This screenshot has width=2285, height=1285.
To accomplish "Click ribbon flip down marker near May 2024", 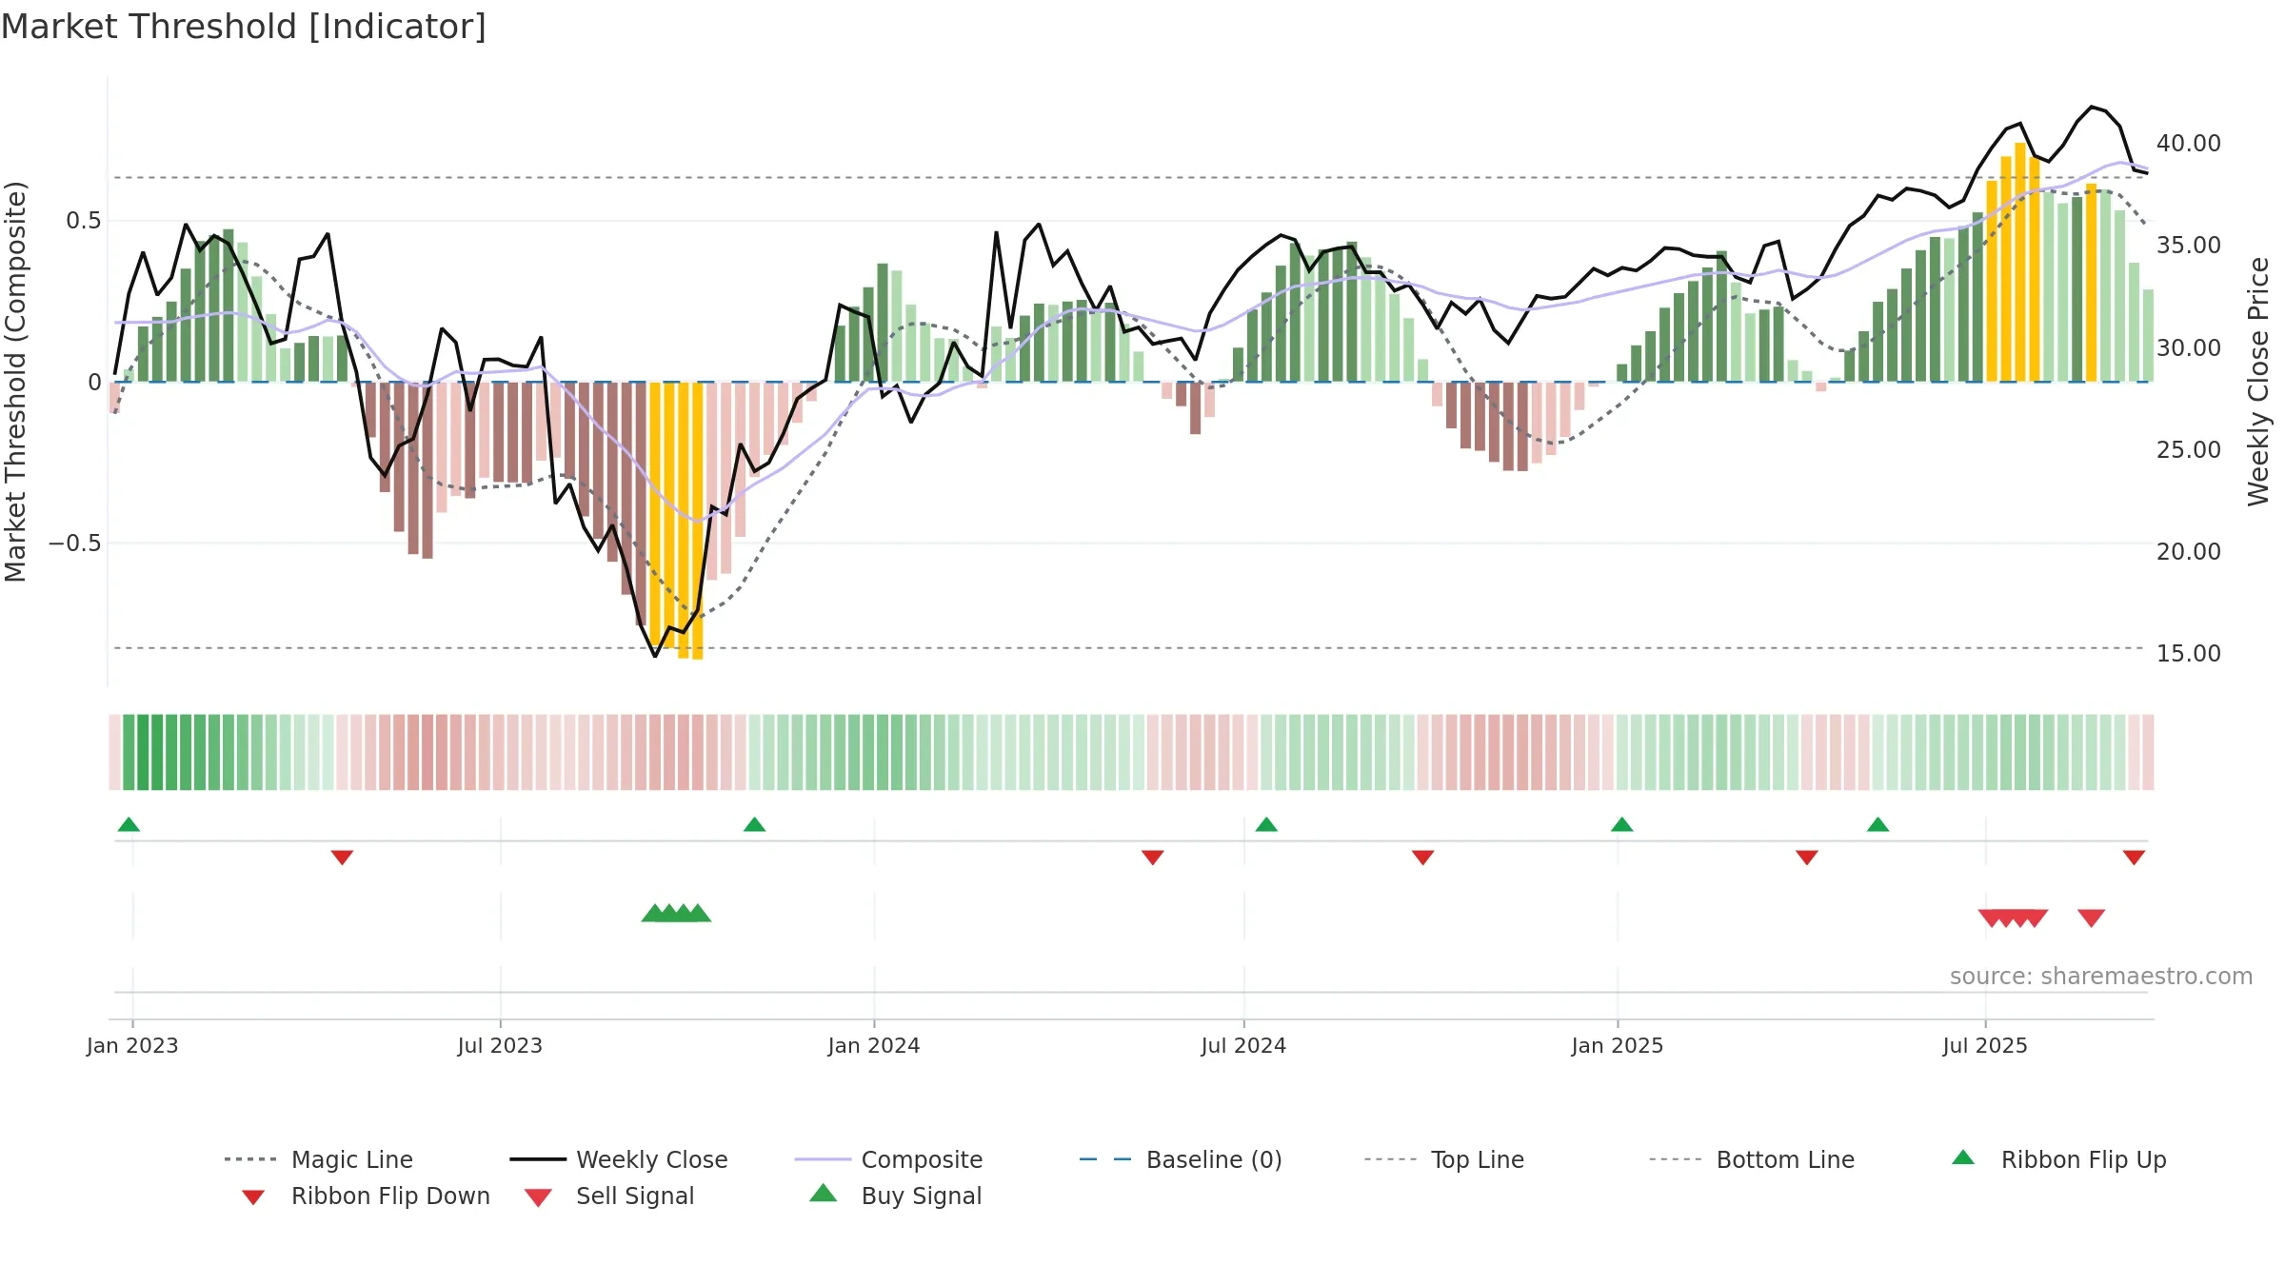I will coord(1153,858).
